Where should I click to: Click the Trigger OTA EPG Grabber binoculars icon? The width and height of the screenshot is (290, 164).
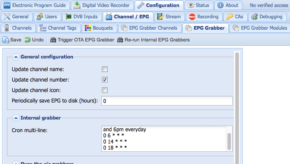[x=53, y=40]
